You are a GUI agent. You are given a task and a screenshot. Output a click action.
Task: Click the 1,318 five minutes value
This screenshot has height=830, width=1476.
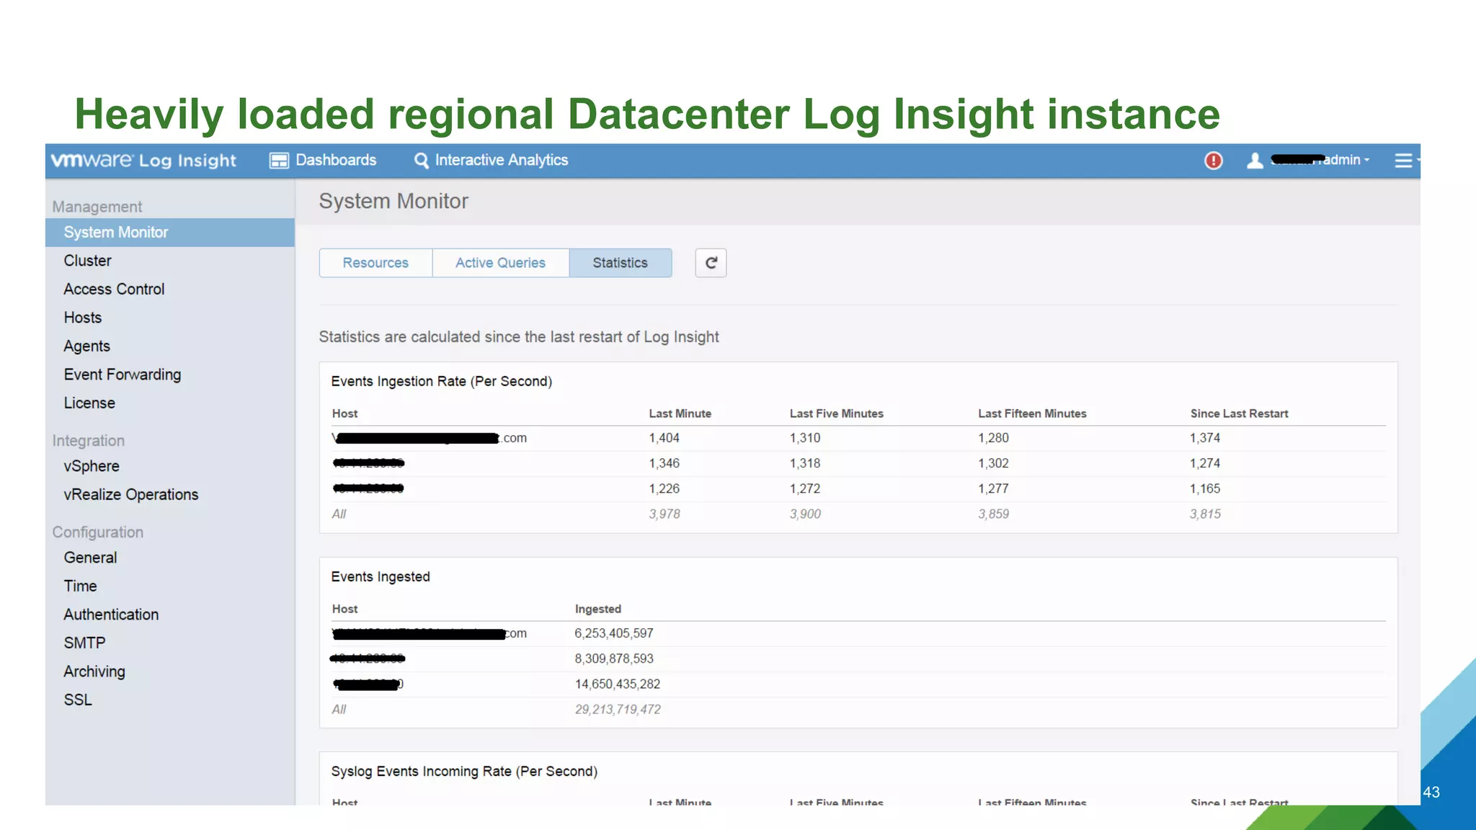pyautogui.click(x=805, y=463)
